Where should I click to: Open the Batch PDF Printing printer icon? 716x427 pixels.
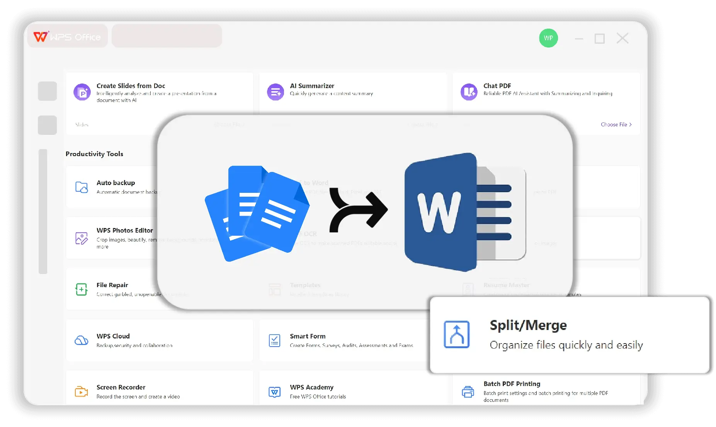468,392
